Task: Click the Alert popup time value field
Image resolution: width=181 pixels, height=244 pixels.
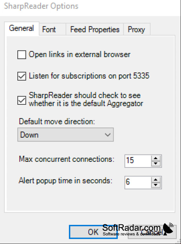Action: pyautogui.click(x=138, y=182)
